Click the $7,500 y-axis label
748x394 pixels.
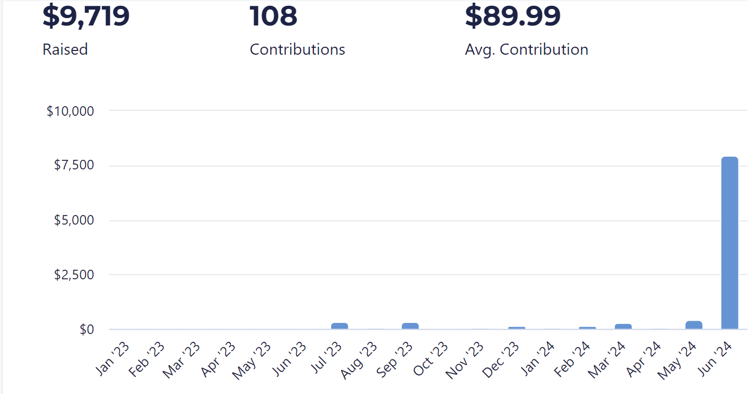(x=74, y=165)
